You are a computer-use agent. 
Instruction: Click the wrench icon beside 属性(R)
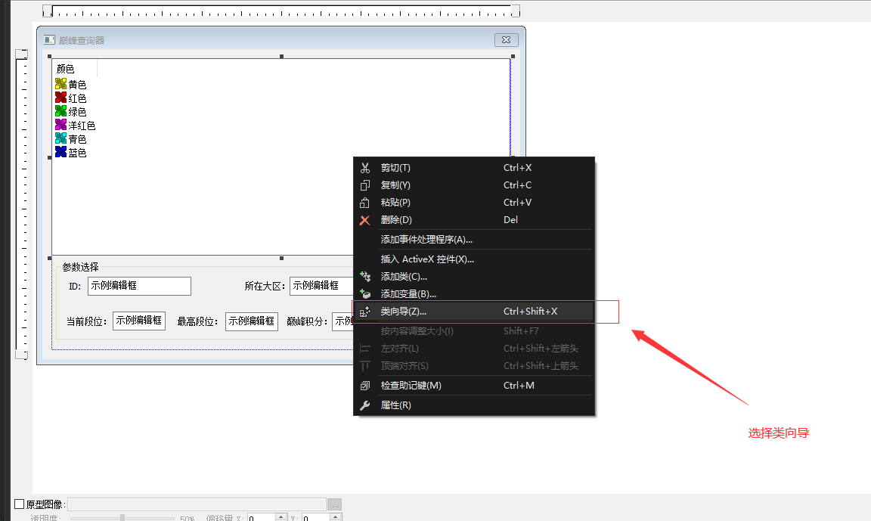click(366, 405)
